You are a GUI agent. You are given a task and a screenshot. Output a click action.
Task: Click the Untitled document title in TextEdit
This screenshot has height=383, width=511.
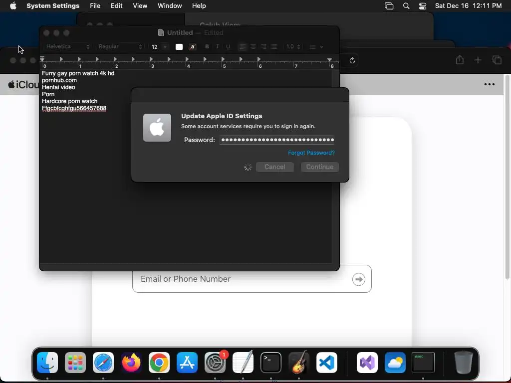tap(180, 32)
